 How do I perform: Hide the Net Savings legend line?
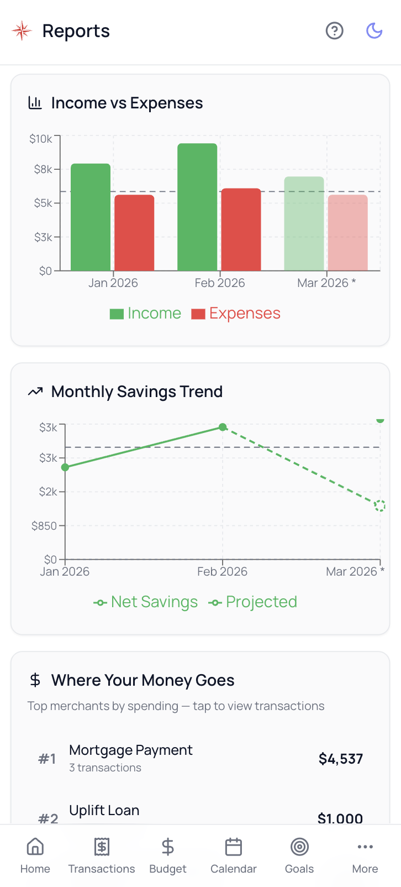[x=146, y=602]
